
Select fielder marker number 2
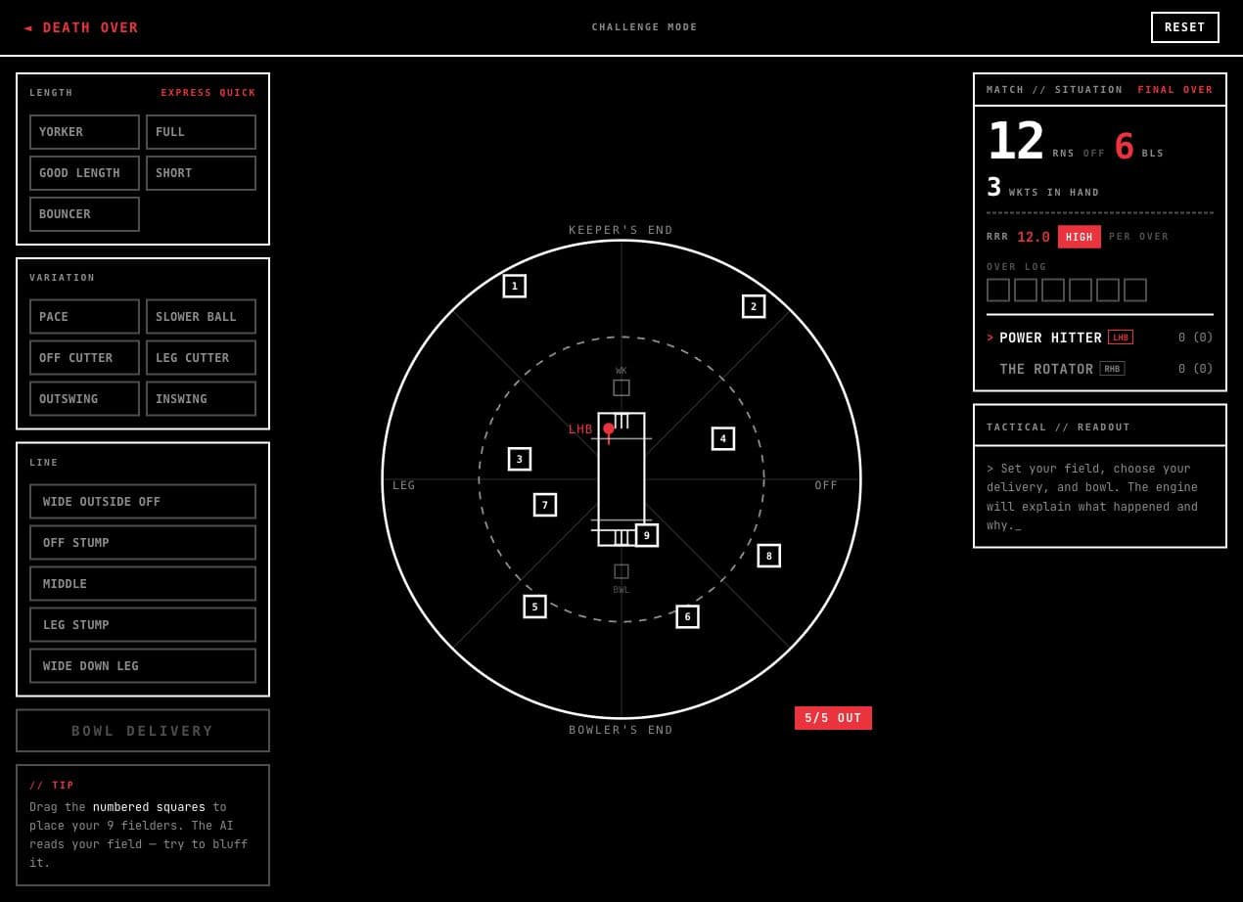coord(754,306)
